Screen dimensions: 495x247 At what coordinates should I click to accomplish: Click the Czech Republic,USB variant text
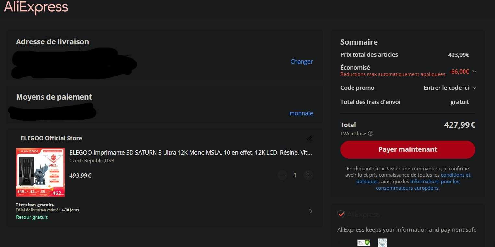(92, 161)
